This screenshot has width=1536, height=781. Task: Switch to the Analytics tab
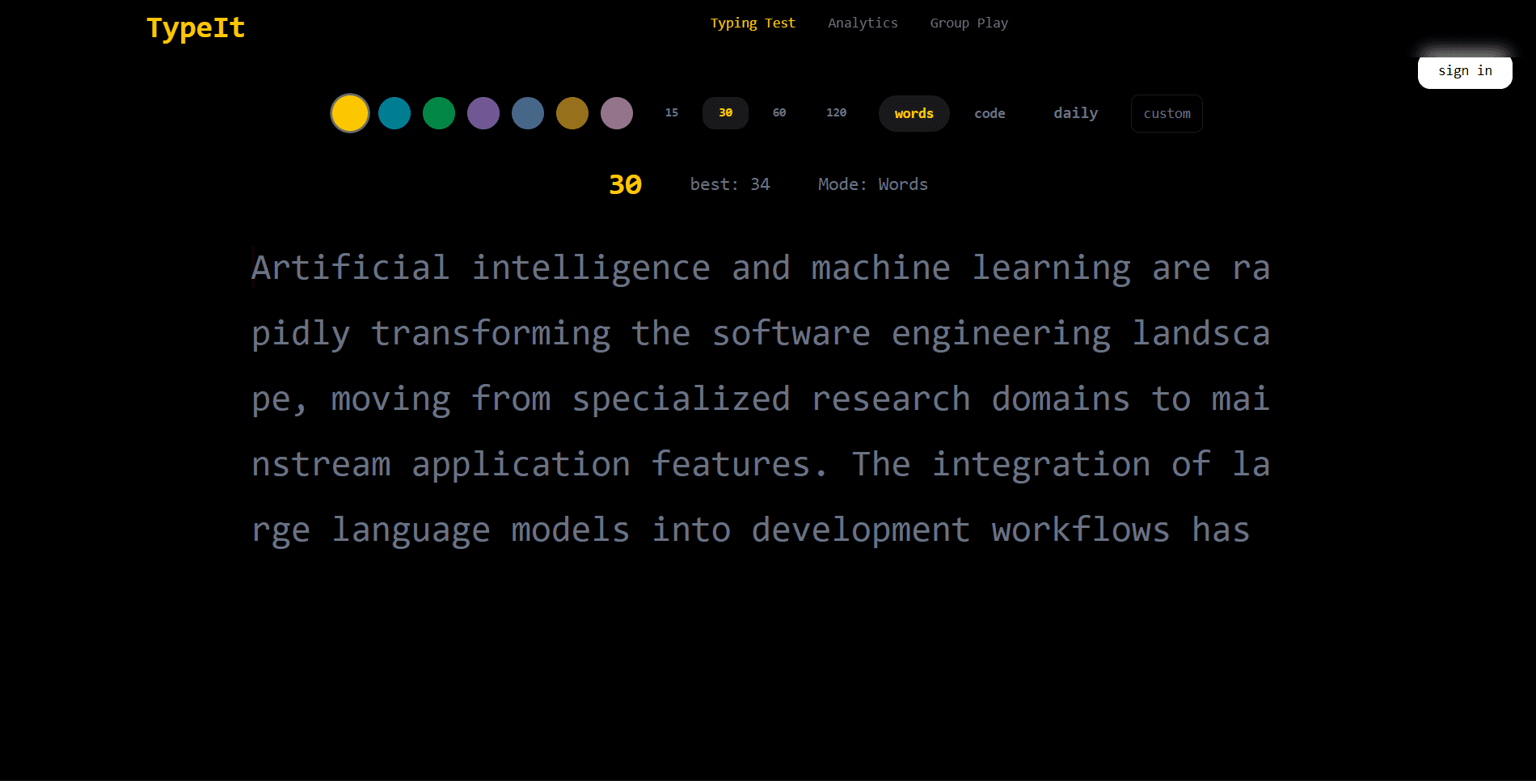pyautogui.click(x=863, y=23)
